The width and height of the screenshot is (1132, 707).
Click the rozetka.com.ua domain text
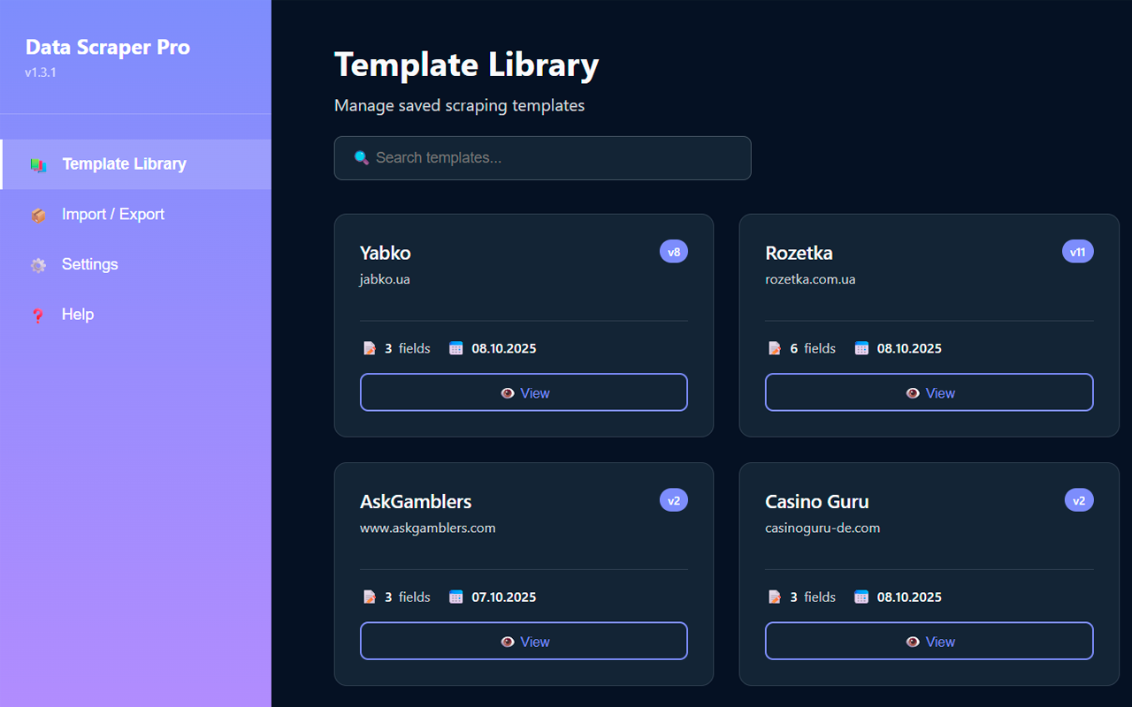[x=810, y=279]
